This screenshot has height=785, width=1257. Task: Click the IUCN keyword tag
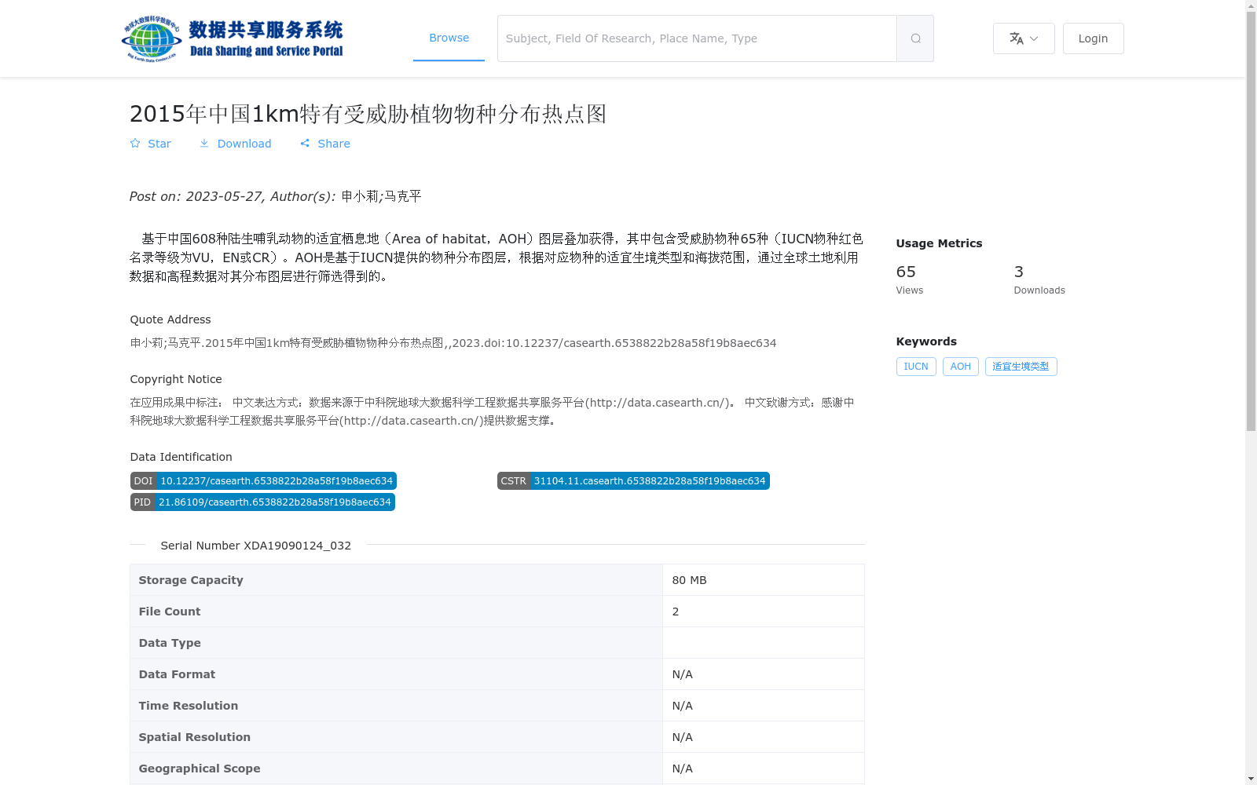[x=916, y=367]
